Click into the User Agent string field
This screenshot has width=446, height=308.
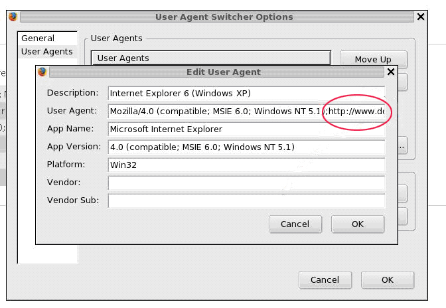point(246,112)
